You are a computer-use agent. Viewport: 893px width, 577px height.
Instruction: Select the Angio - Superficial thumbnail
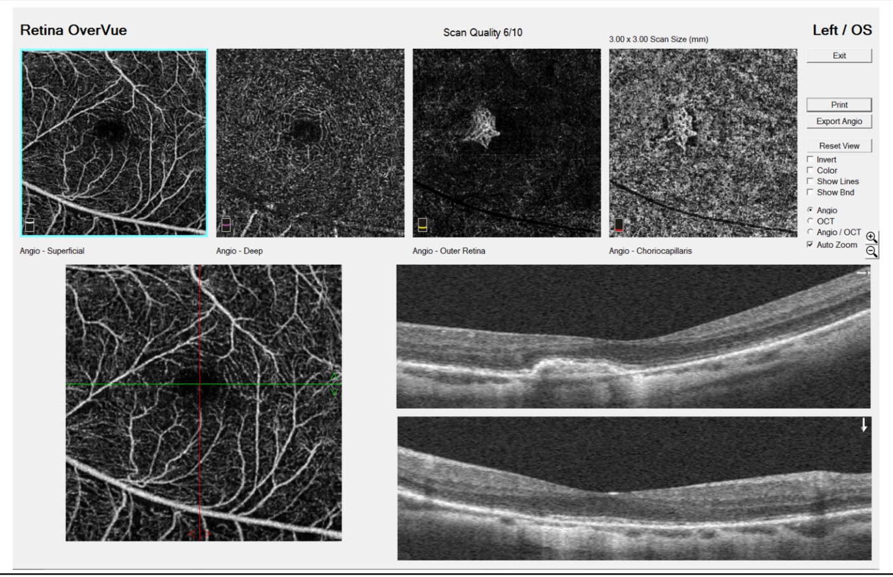tap(114, 143)
